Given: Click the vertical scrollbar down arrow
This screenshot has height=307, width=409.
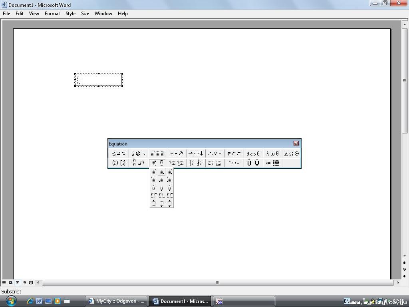Looking at the screenshot, I should [x=405, y=256].
